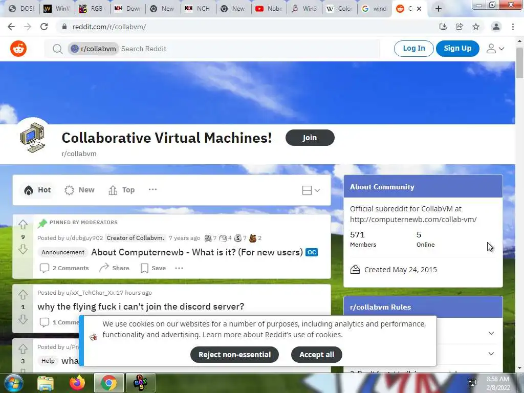Click the address bar URL
The height and width of the screenshot is (393, 524).
tap(110, 27)
